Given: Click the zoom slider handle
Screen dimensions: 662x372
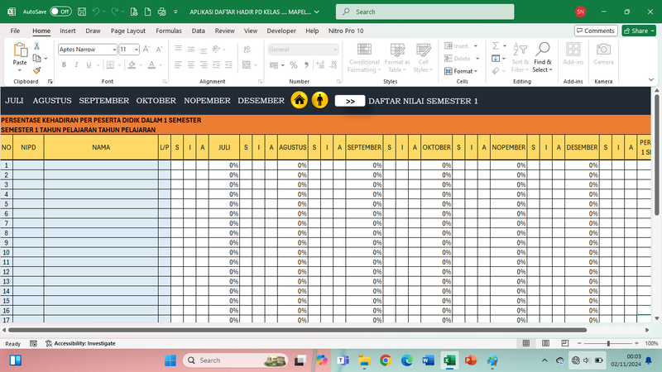Looking at the screenshot, I should click(608, 343).
